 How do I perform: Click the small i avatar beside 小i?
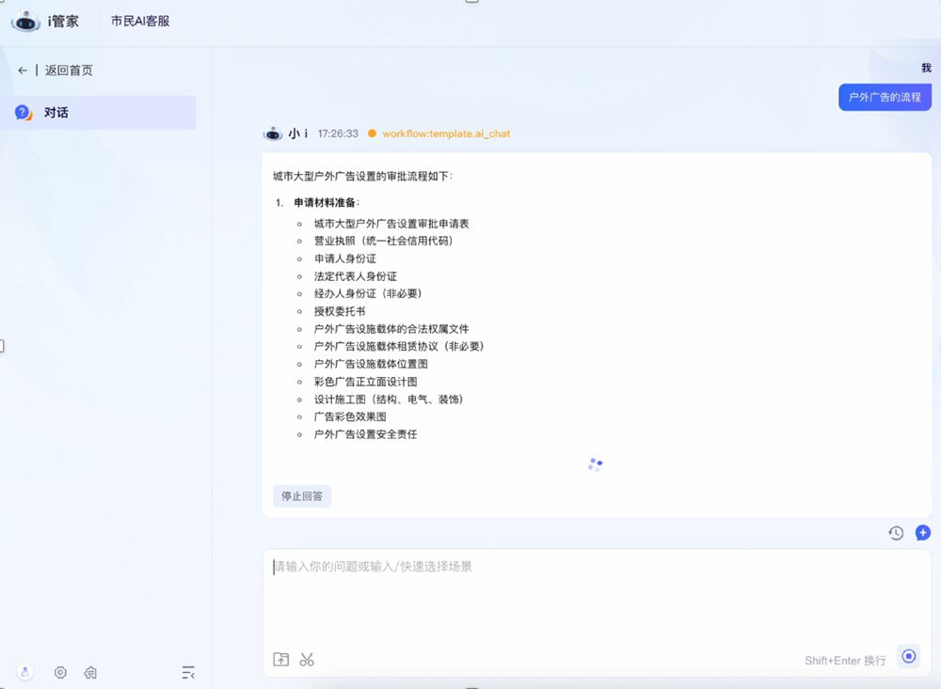click(x=273, y=133)
